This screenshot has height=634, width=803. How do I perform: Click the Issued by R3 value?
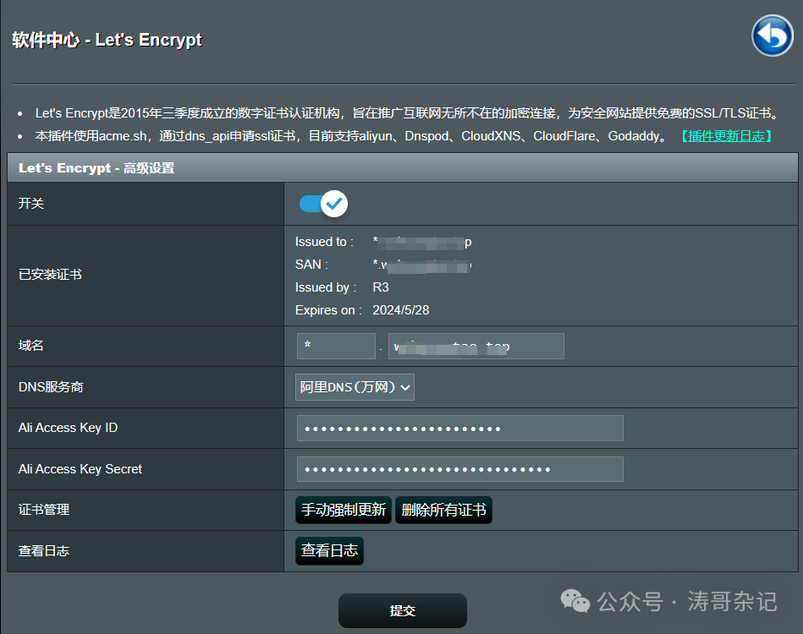coord(381,287)
